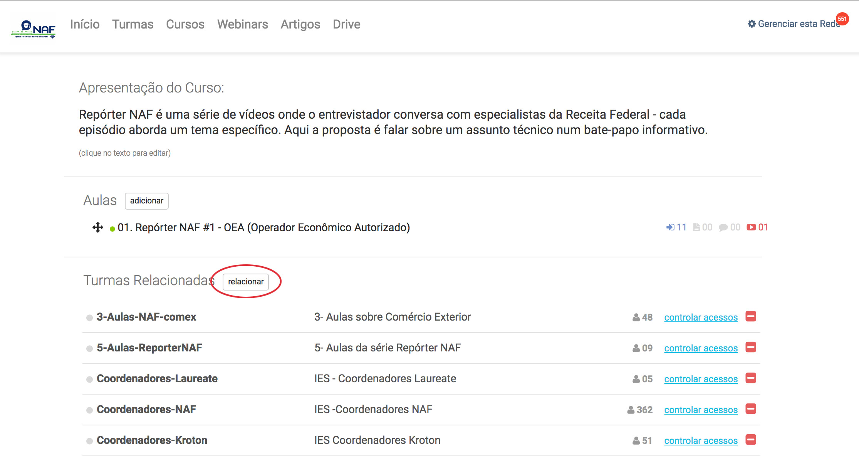Remove 3-Aulas-NAF-comex with red minus icon
This screenshot has width=859, height=457.
[x=751, y=317]
